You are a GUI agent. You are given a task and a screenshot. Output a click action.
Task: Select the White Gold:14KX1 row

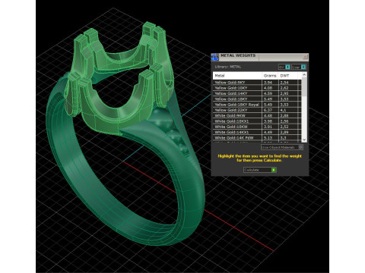[257, 132]
